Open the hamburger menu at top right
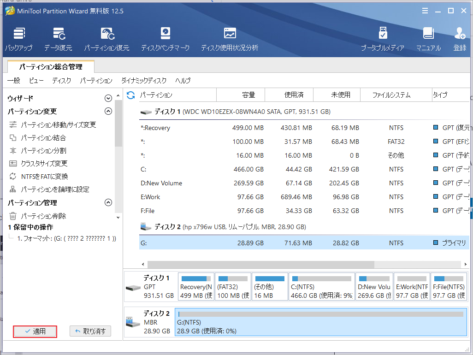Viewport: 473px width, 355px height. tap(425, 10)
